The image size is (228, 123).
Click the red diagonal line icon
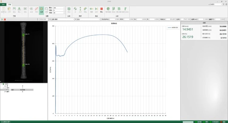[x=36, y=9]
